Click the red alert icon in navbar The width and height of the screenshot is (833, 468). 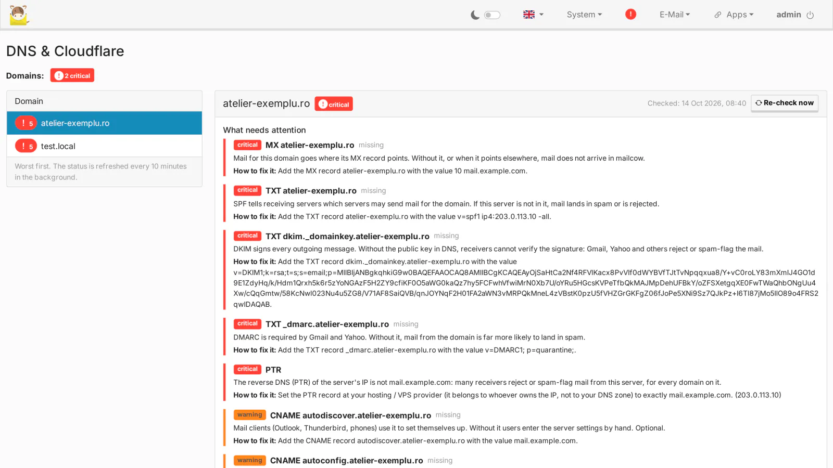pos(630,15)
